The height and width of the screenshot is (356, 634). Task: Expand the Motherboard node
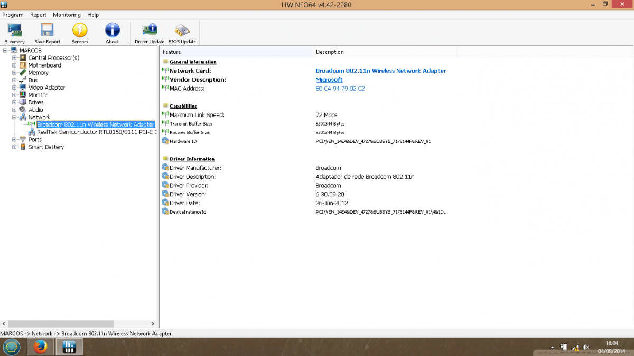coord(15,65)
